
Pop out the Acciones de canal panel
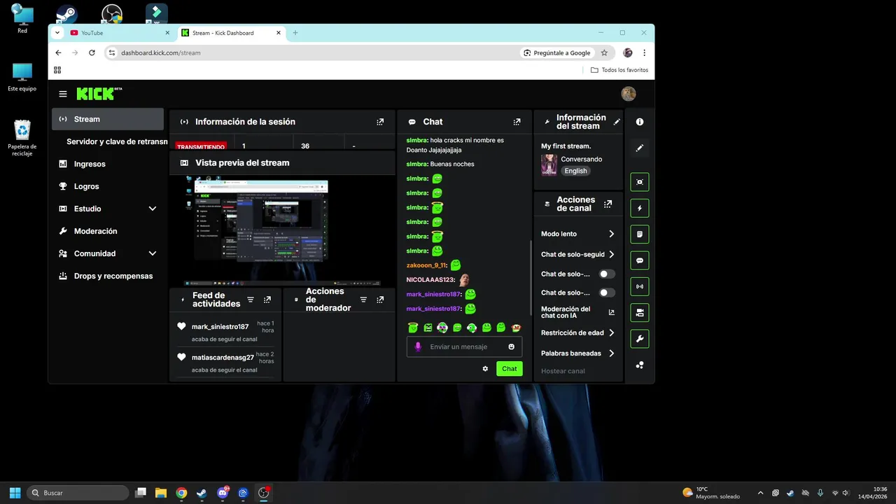(x=608, y=204)
